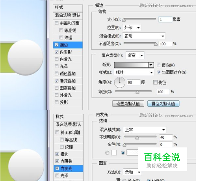The width and height of the screenshot is (197, 181).
Task: Toggle 斜面和浮雕 checkbox in the Stroke dialog
Action: (x=57, y=23)
